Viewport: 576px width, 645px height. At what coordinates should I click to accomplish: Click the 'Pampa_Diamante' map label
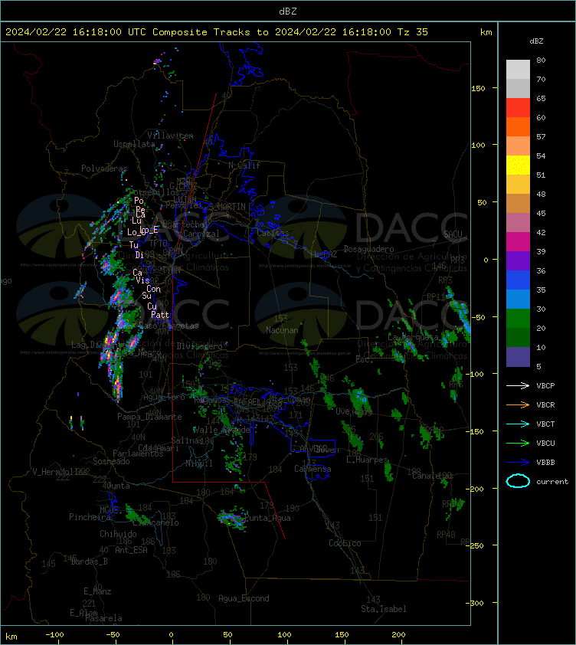point(149,417)
